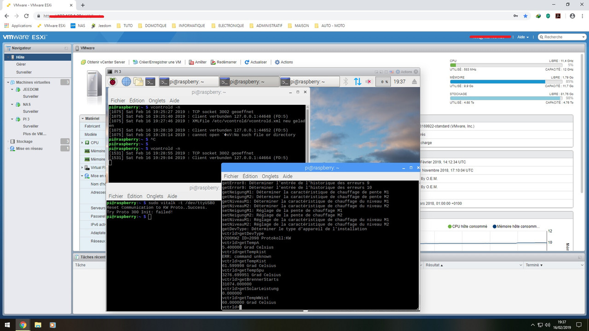Collapse the JEEDOM tree arrow
Screen dimensions: 589x331
(12, 89)
